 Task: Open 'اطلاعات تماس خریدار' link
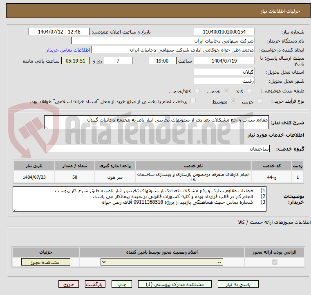(x=68, y=50)
